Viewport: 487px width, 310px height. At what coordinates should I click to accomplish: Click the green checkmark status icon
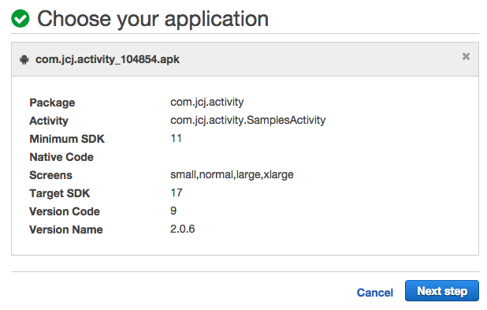(x=20, y=19)
